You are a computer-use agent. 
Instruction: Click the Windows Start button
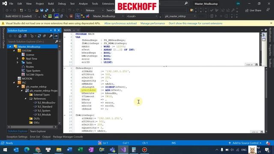tap(5, 150)
